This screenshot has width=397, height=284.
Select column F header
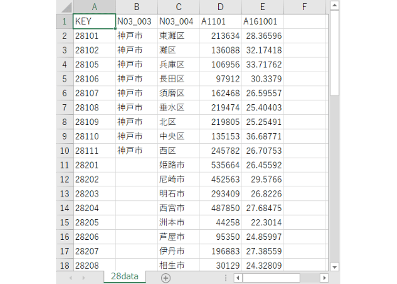click(304, 7)
